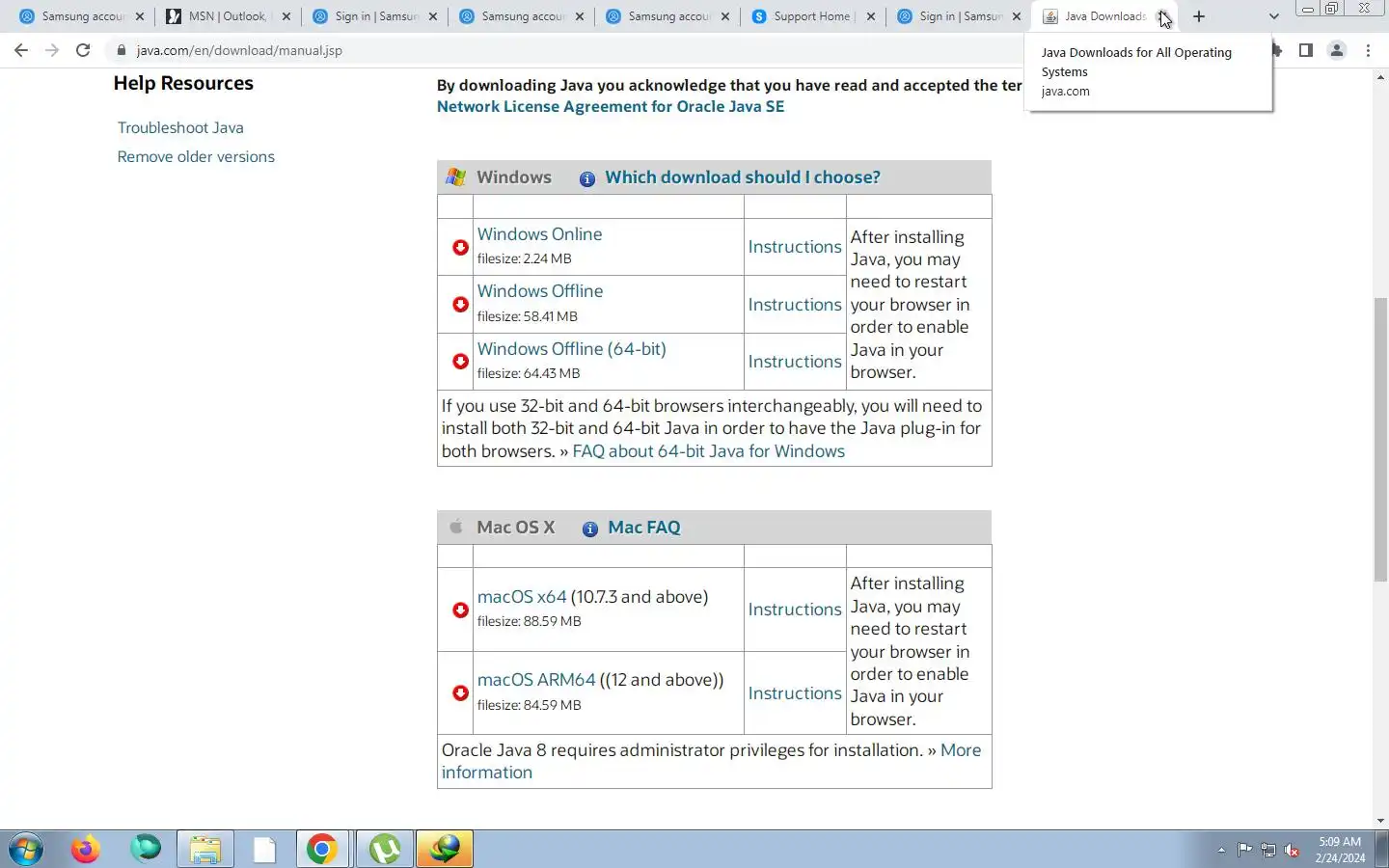Show hidden system tray icons

[1221, 850]
